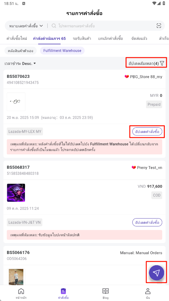Open the เวลาชำระ Desc. sort dropdown
The image size is (169, 301).
20,63
